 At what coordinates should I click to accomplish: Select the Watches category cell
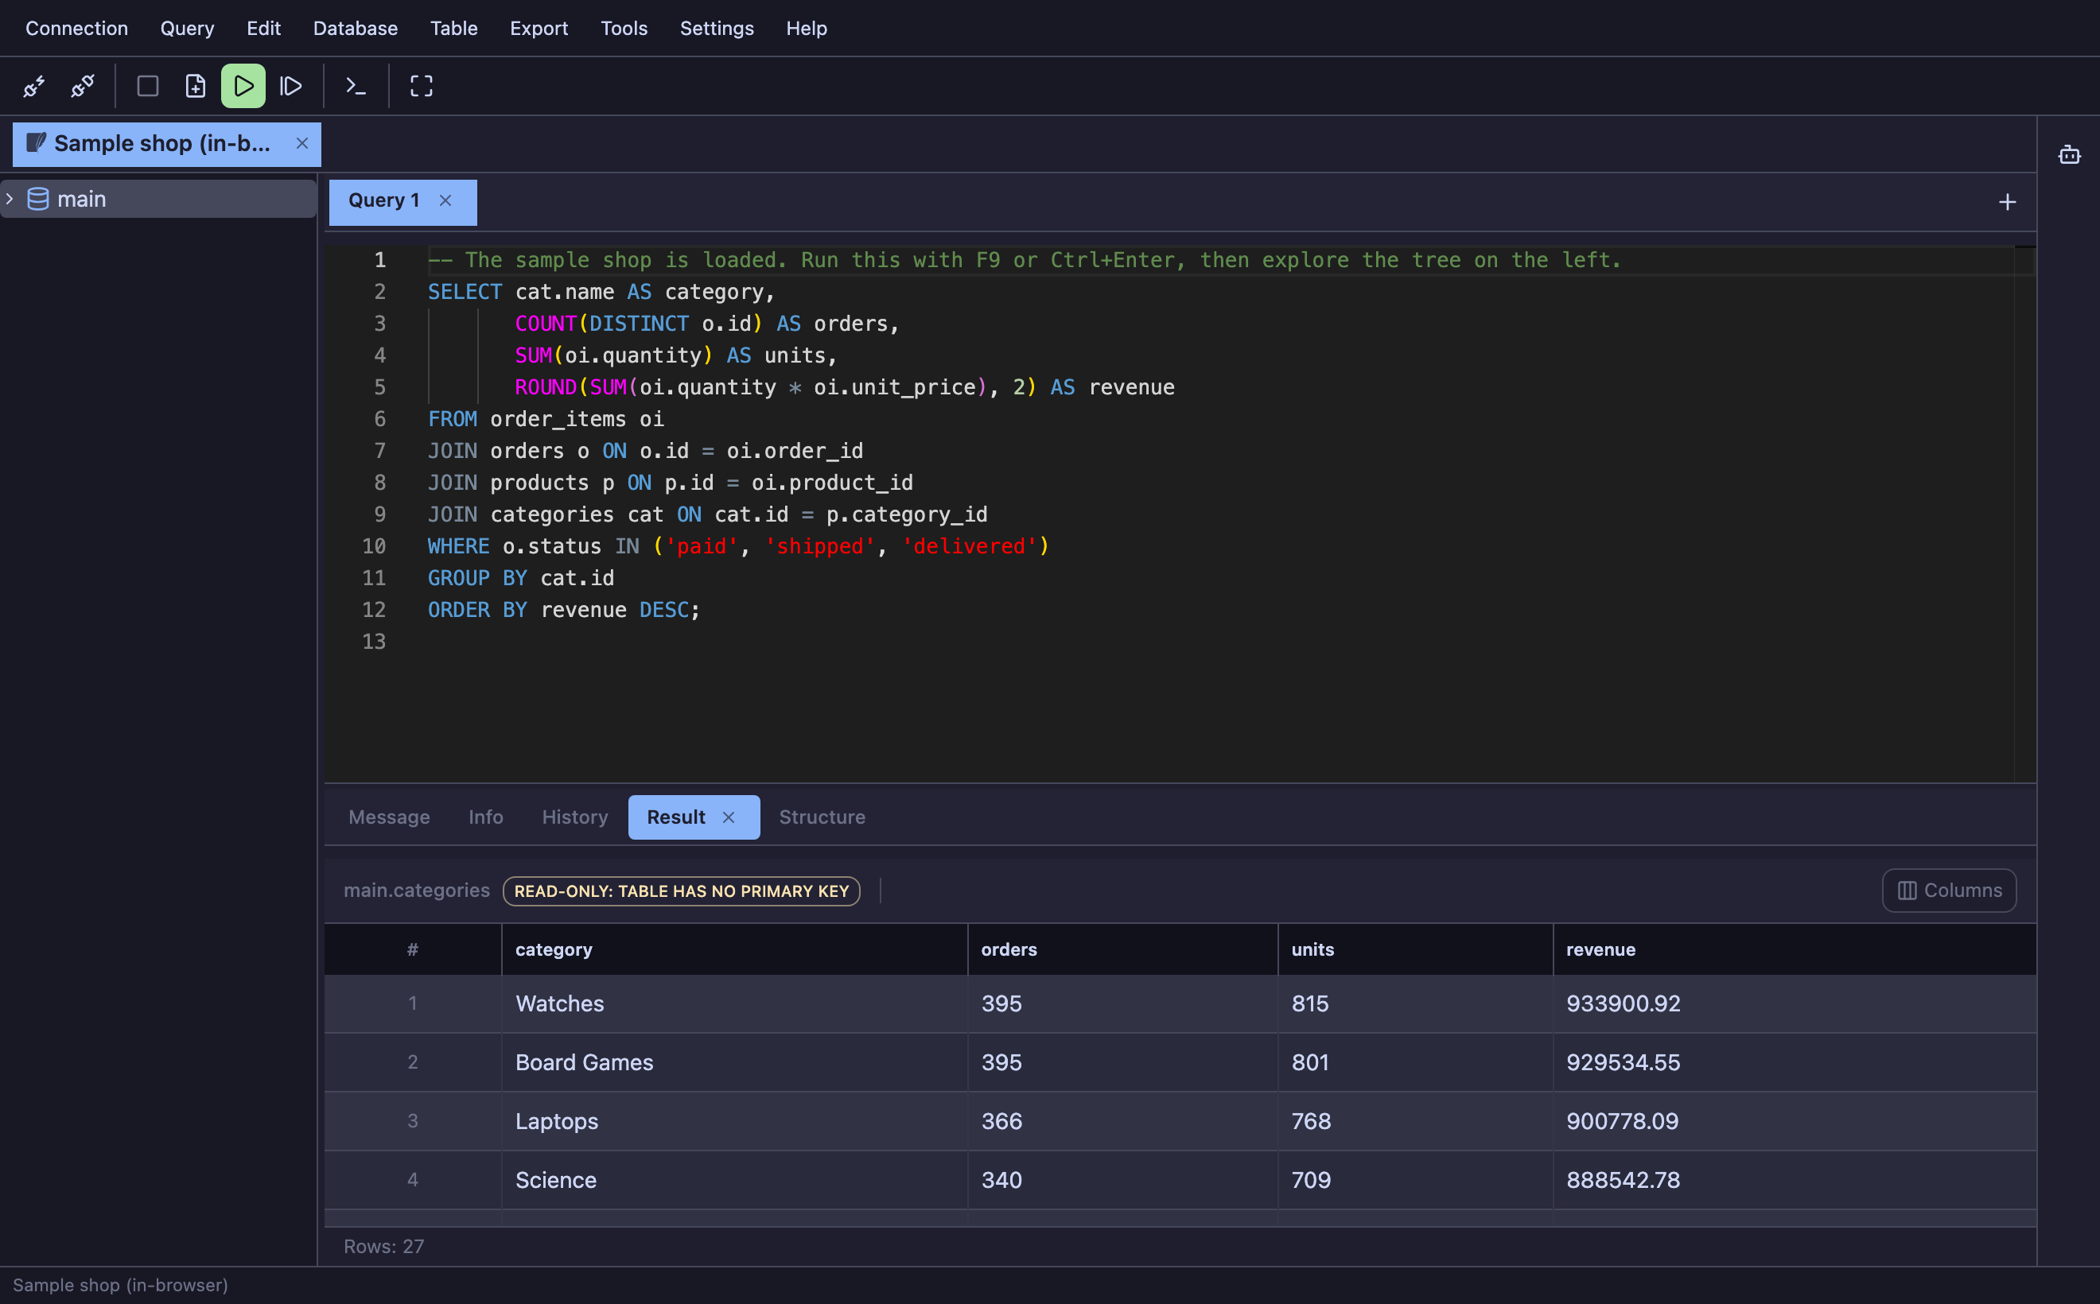pyautogui.click(x=735, y=1004)
